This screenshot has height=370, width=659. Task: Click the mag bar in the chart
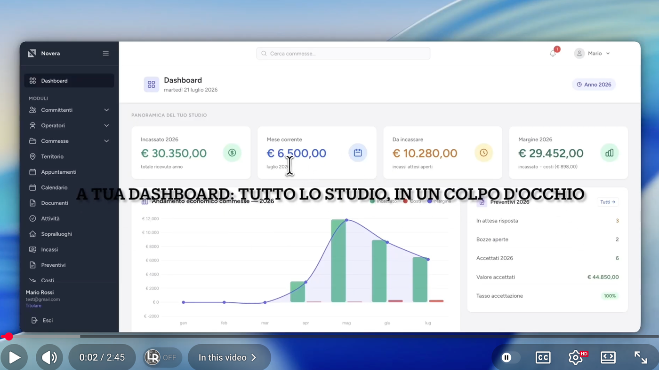point(338,261)
